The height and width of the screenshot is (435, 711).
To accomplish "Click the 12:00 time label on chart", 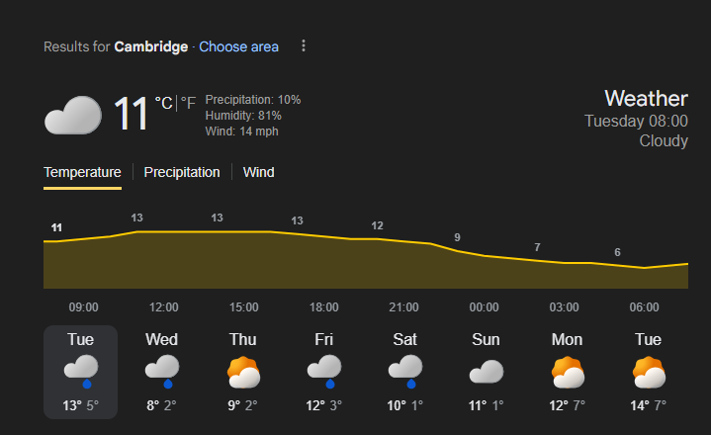I will pyautogui.click(x=164, y=307).
